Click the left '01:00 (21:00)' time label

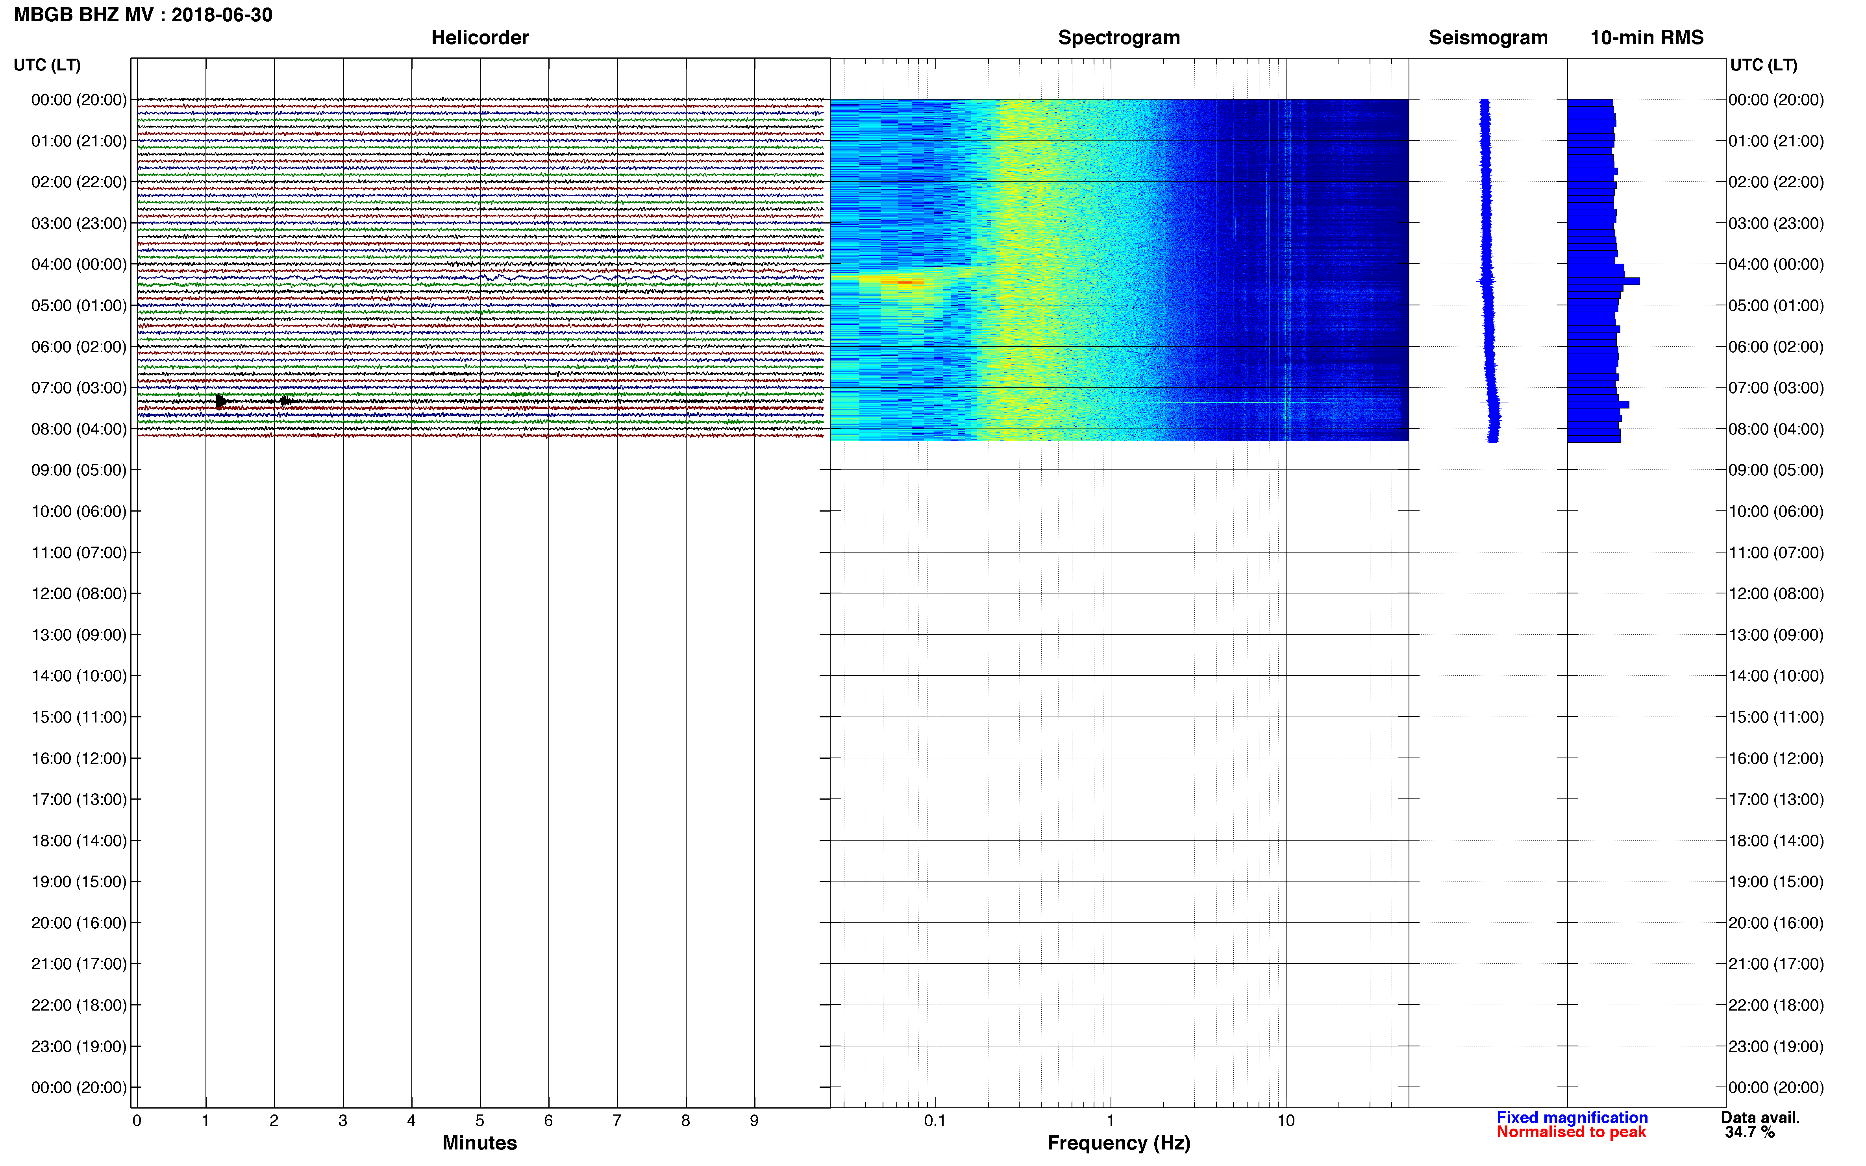[x=79, y=141]
